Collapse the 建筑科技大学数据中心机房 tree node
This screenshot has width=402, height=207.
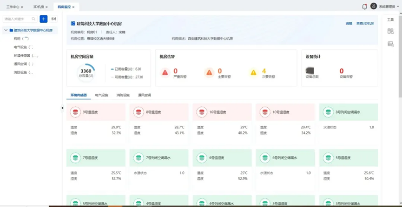[x=6, y=30]
